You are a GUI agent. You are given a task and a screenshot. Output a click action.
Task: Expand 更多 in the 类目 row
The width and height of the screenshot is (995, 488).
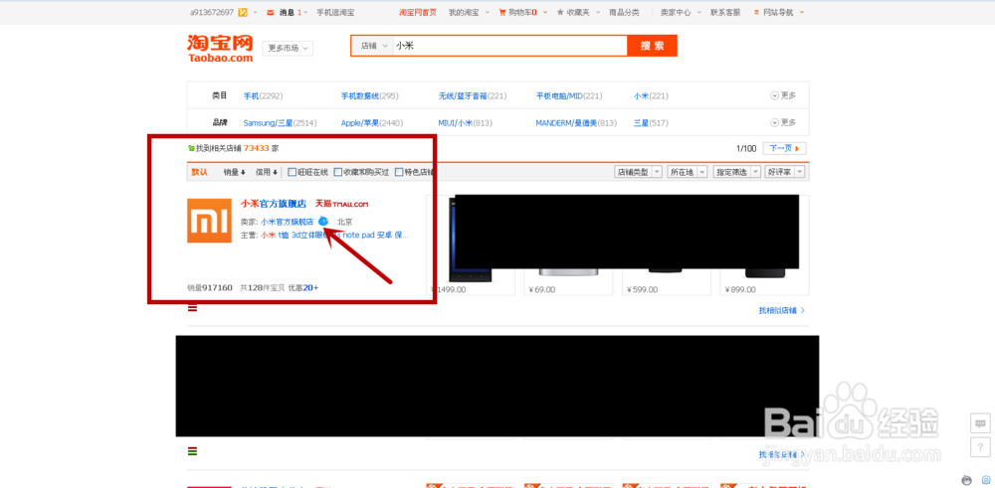[x=783, y=95]
